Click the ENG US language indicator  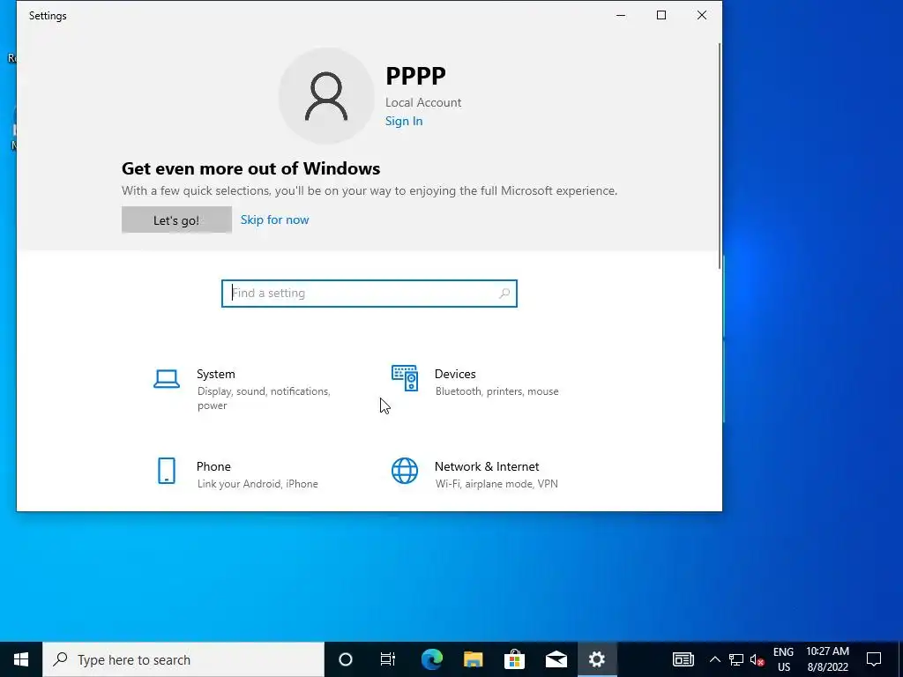783,659
